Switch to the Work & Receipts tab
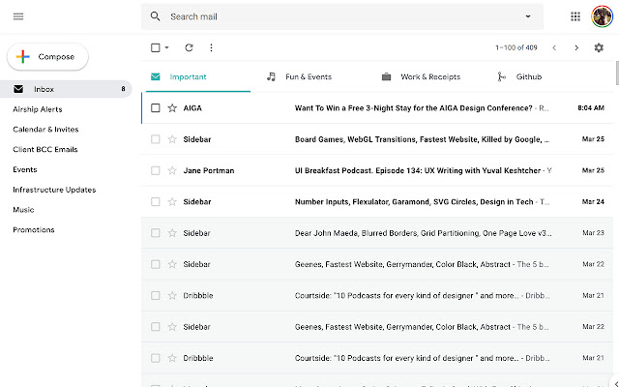This screenshot has height=387, width=619. 421,76
